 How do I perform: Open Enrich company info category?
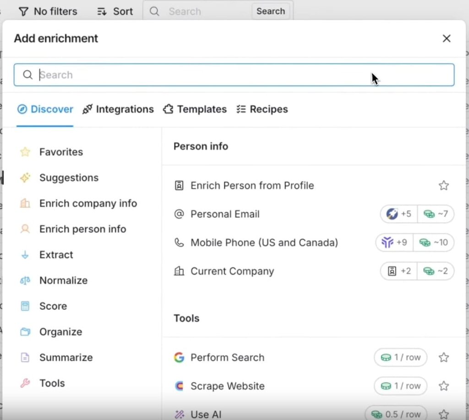point(87,203)
